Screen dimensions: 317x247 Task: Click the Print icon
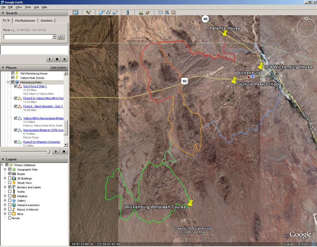coord(167,13)
